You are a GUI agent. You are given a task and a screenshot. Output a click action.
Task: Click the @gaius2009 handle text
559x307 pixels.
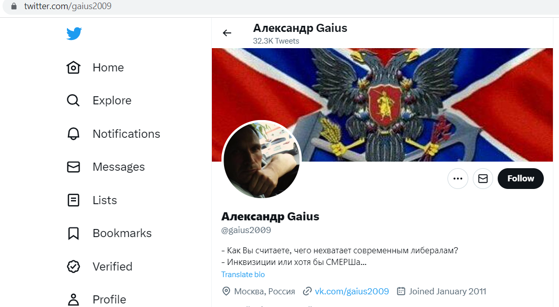click(x=246, y=231)
